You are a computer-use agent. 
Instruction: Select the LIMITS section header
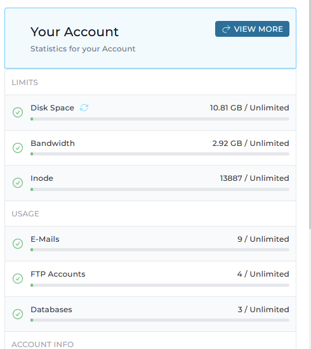click(25, 82)
